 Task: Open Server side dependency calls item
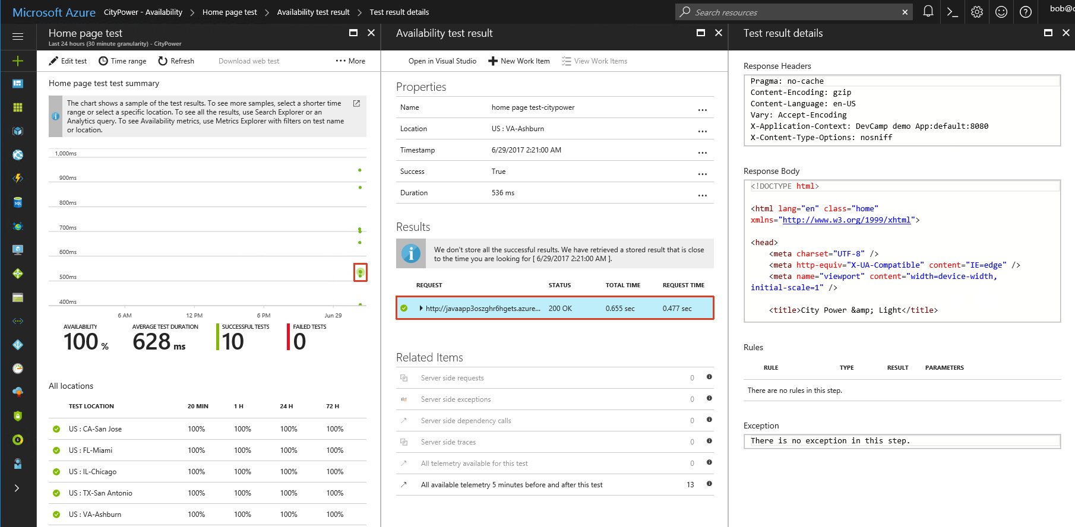click(555, 420)
